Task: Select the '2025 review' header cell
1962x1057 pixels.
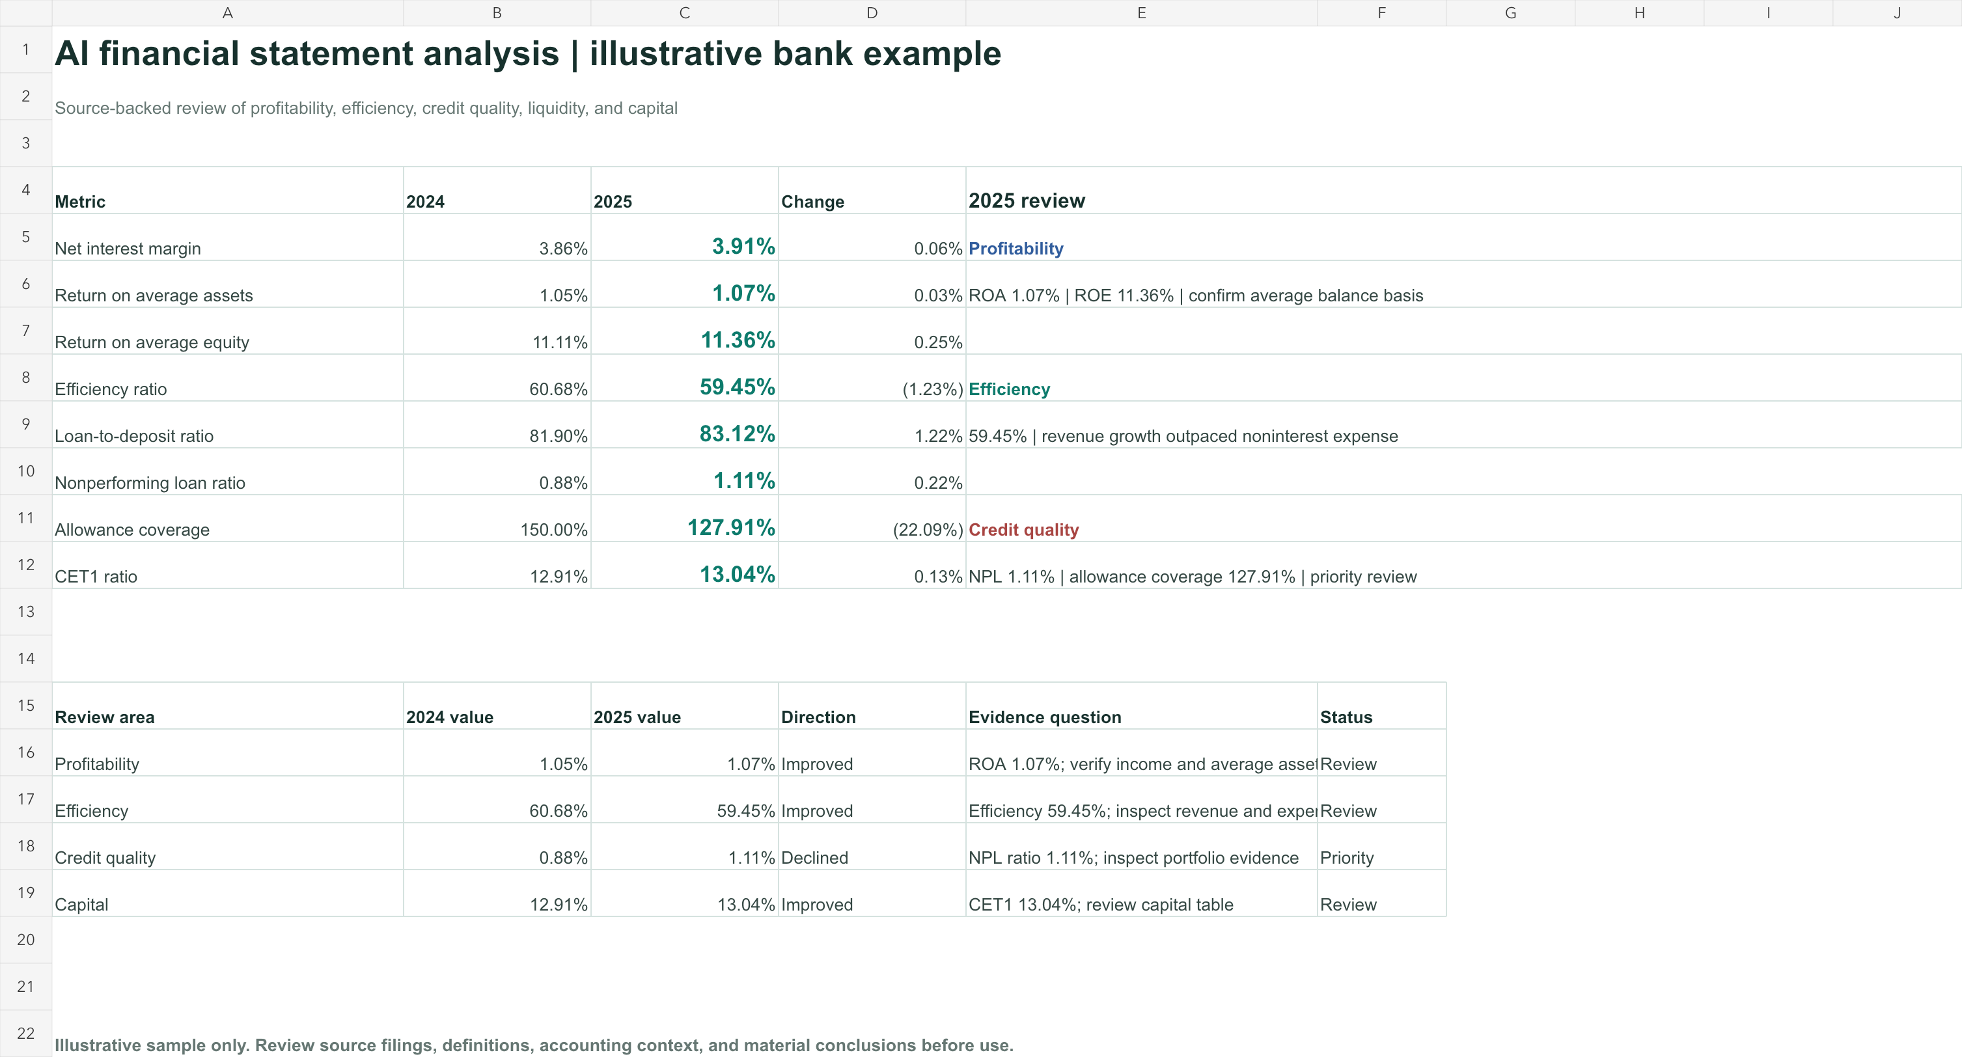Action: pyautogui.click(x=1463, y=191)
